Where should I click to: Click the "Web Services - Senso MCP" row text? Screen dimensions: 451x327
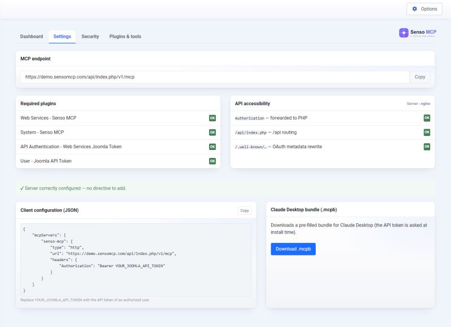pos(48,118)
